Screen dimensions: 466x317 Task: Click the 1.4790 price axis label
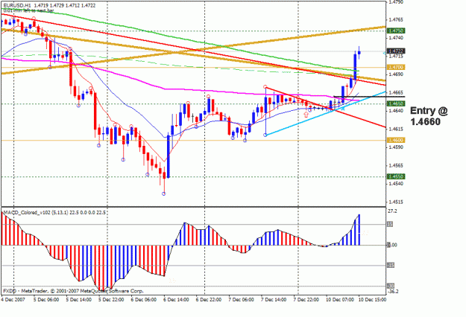tap(396, 1)
